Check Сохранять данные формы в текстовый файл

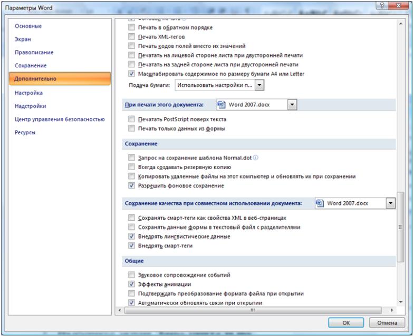click(x=131, y=227)
